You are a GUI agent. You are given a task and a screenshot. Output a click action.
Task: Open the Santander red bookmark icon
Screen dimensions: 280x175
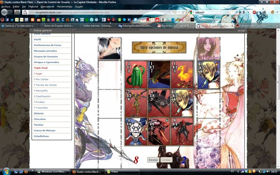pyautogui.click(x=157, y=20)
